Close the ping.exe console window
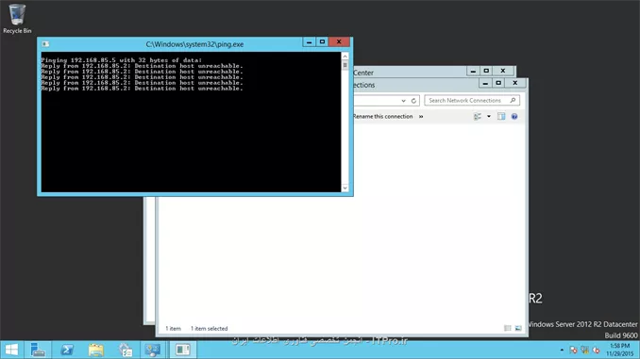The image size is (640, 359). (x=339, y=42)
